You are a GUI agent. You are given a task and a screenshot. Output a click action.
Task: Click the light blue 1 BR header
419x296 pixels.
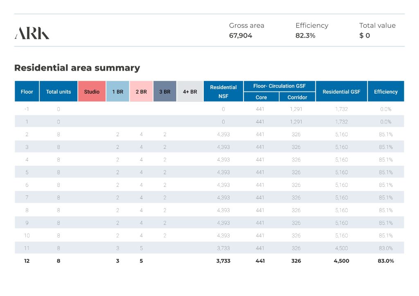[x=117, y=92]
